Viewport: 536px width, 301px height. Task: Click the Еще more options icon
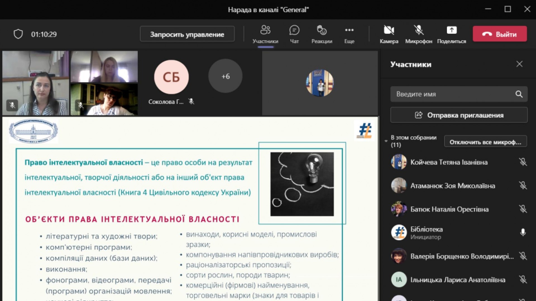point(349,30)
